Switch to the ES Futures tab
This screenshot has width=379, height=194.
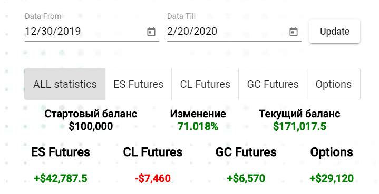(139, 84)
